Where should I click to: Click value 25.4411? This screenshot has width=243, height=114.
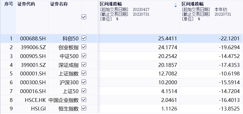coord(167,39)
